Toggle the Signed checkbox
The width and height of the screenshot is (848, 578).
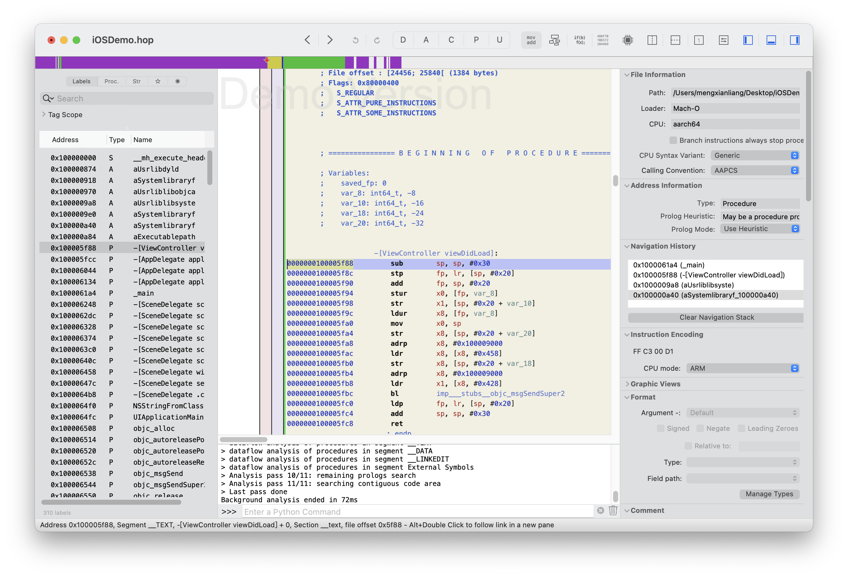[x=660, y=428]
